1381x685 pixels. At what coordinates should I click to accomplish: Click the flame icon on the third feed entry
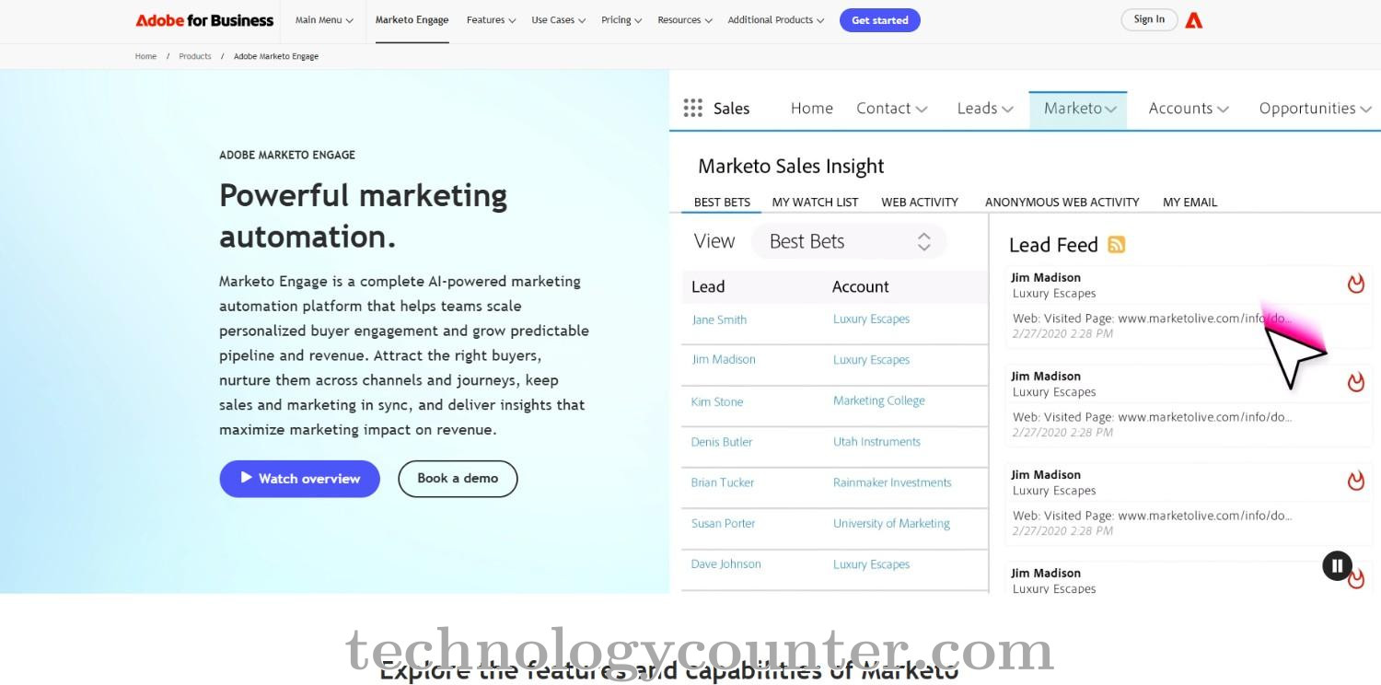[x=1355, y=481]
